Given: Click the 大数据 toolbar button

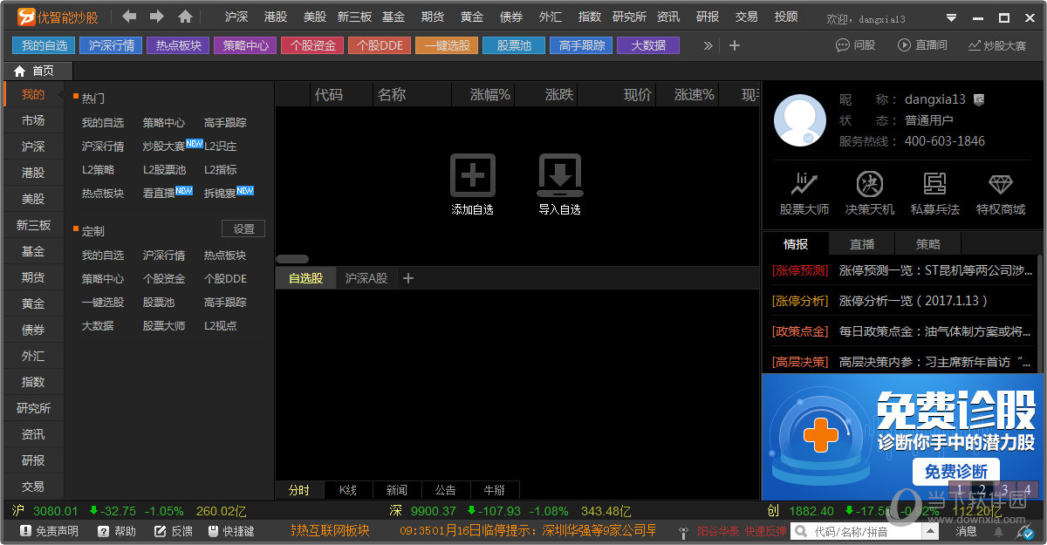Looking at the screenshot, I should pyautogui.click(x=648, y=45).
